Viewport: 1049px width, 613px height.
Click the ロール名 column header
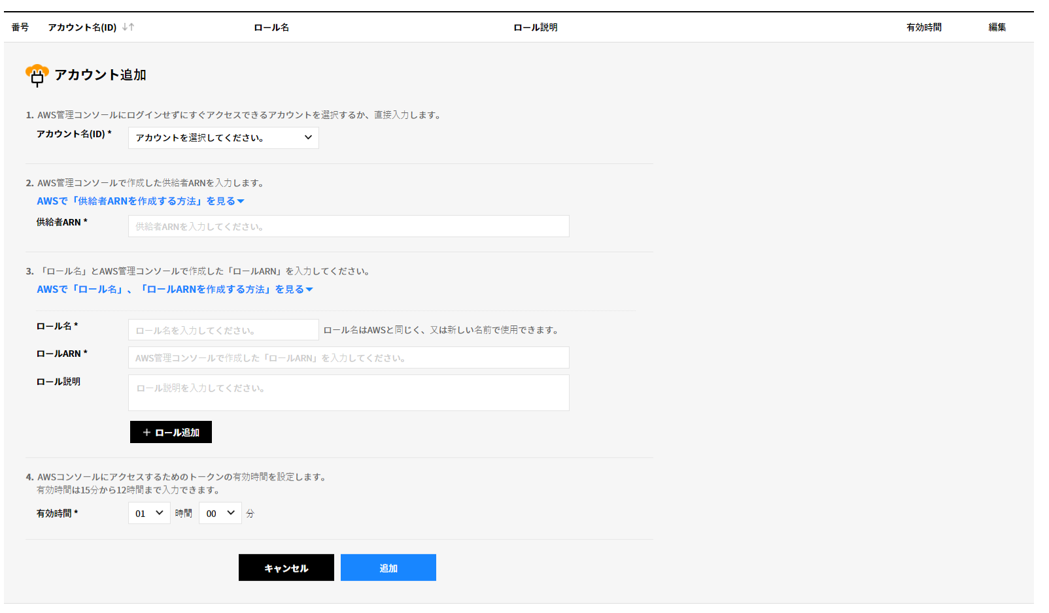[271, 27]
